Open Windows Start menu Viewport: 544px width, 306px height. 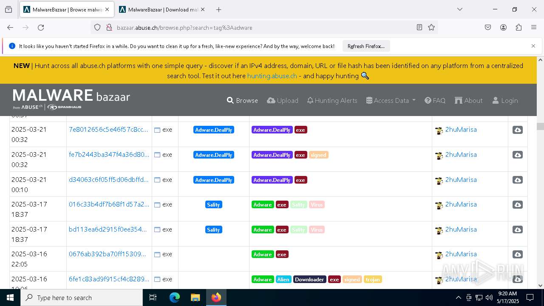click(x=10, y=297)
